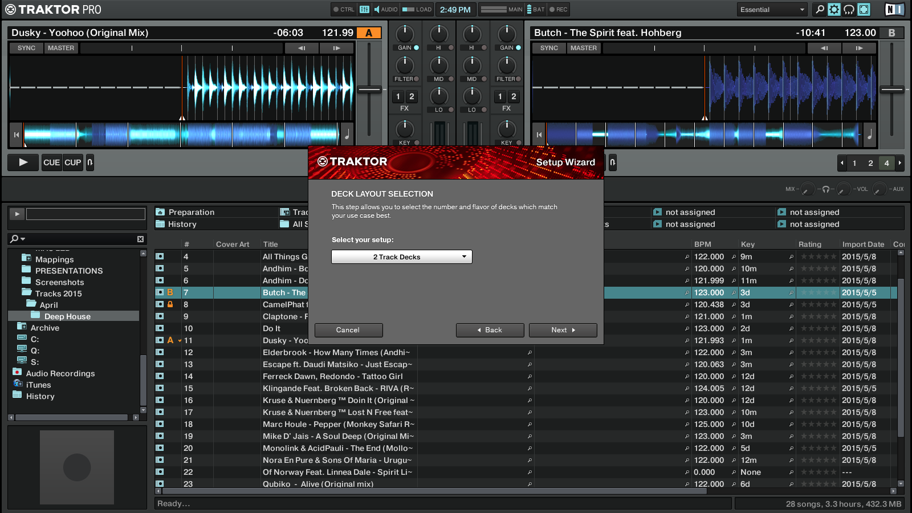Sort track list by Import Date column
Viewport: 912px width, 513px height.
click(x=863, y=244)
